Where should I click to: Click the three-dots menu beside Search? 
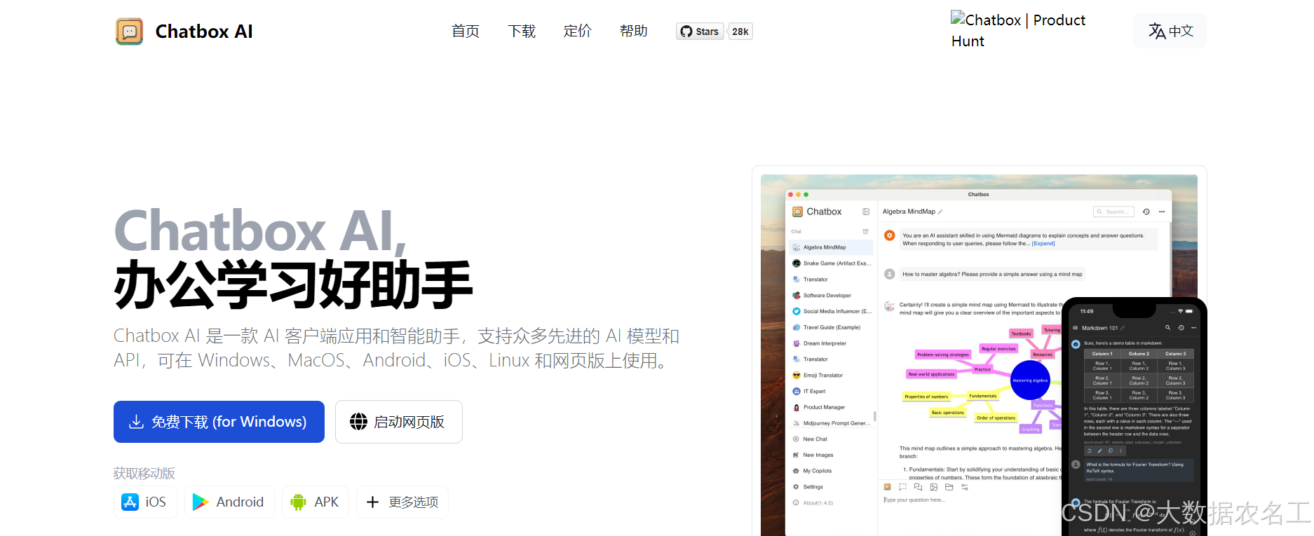pyautogui.click(x=1162, y=212)
